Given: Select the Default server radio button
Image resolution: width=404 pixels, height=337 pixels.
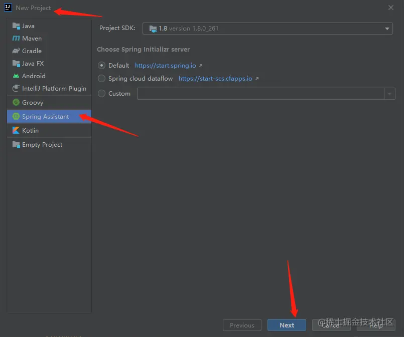Looking at the screenshot, I should pos(101,66).
